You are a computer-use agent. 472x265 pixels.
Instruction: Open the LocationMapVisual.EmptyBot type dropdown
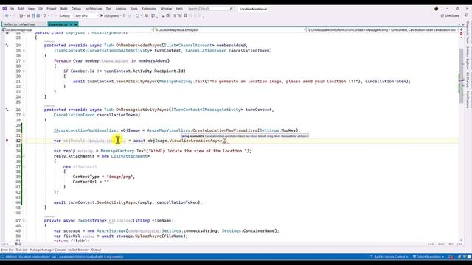pos(230,30)
